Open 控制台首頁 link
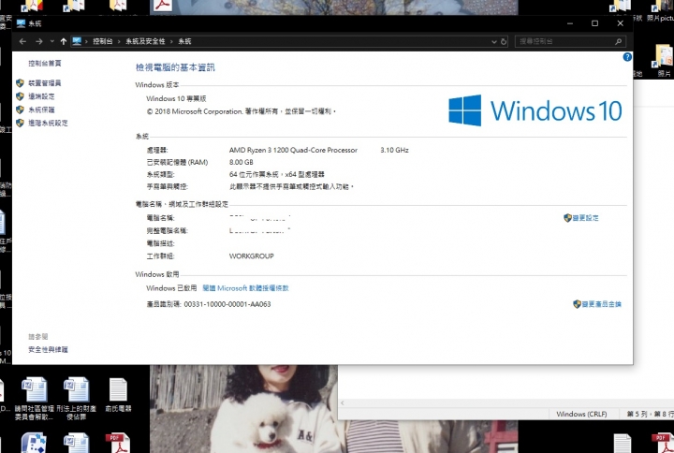 pos(45,64)
